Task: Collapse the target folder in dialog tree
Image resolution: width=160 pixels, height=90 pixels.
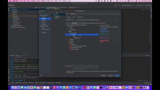Action: (68, 43)
